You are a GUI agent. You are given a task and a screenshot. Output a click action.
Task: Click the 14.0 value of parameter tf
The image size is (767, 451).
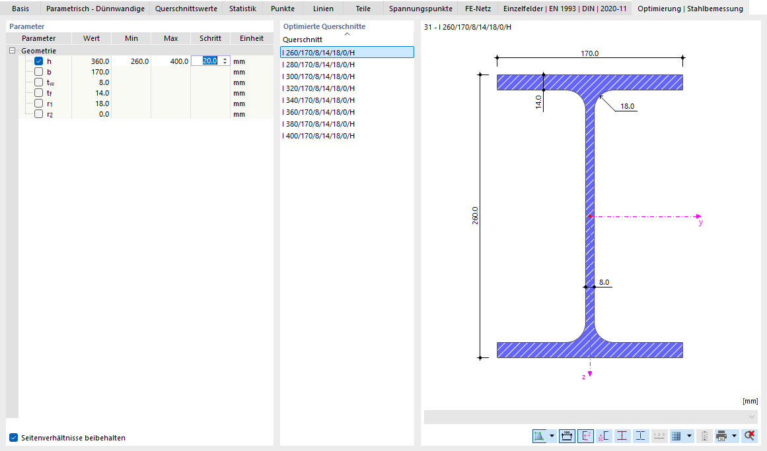pyautogui.click(x=91, y=93)
